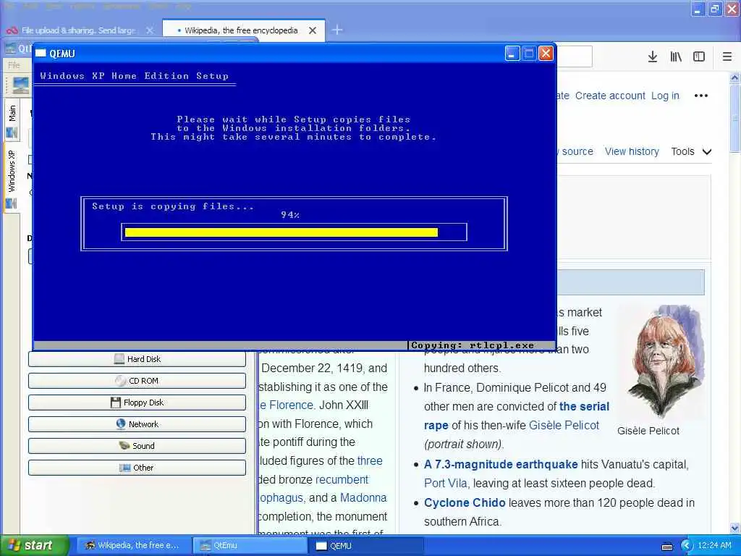The width and height of the screenshot is (741, 556).
Task: Maximize the QEMU window
Action: pyautogui.click(x=529, y=54)
